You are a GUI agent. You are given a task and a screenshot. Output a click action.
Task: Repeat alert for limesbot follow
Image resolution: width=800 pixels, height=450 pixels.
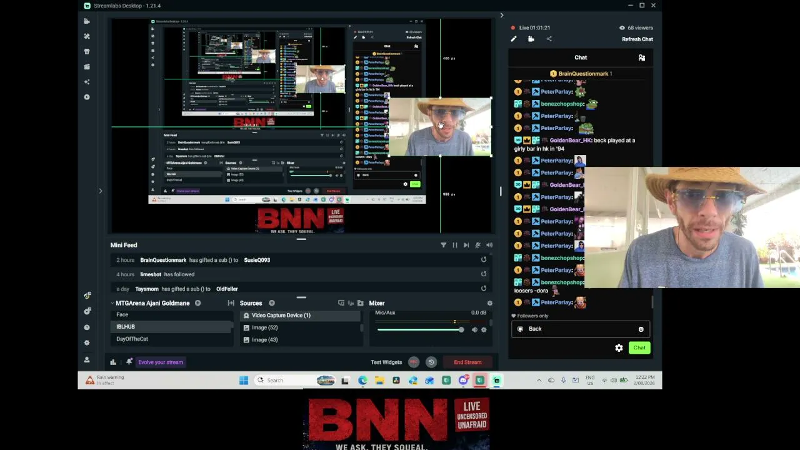[x=484, y=274]
